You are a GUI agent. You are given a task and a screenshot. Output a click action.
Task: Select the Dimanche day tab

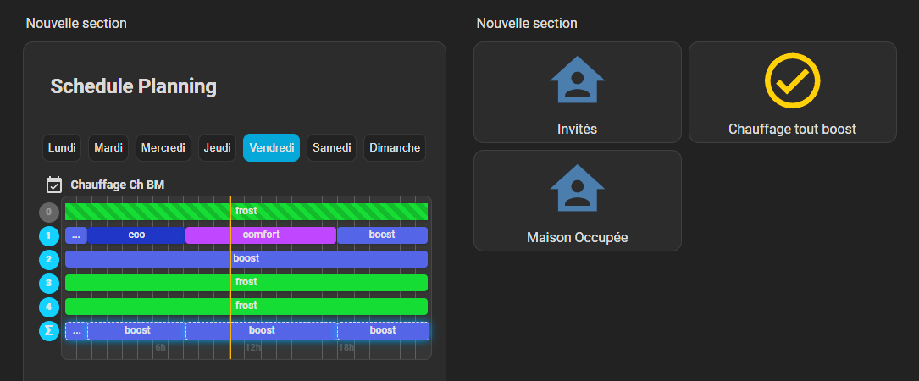pyautogui.click(x=394, y=148)
